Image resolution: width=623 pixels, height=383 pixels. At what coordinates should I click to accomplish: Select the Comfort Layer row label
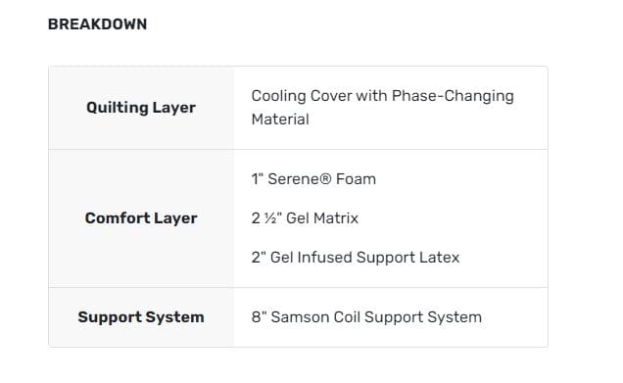point(141,218)
